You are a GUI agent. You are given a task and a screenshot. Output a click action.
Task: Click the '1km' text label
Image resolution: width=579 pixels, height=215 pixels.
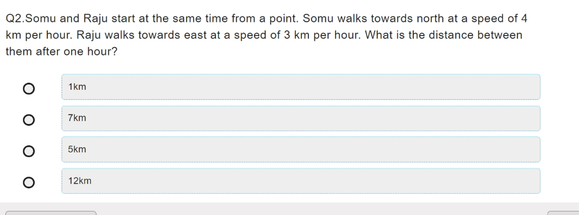coord(77,87)
